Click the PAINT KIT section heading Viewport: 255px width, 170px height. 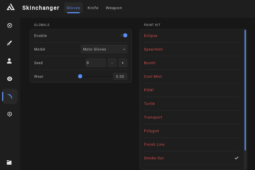(x=152, y=25)
